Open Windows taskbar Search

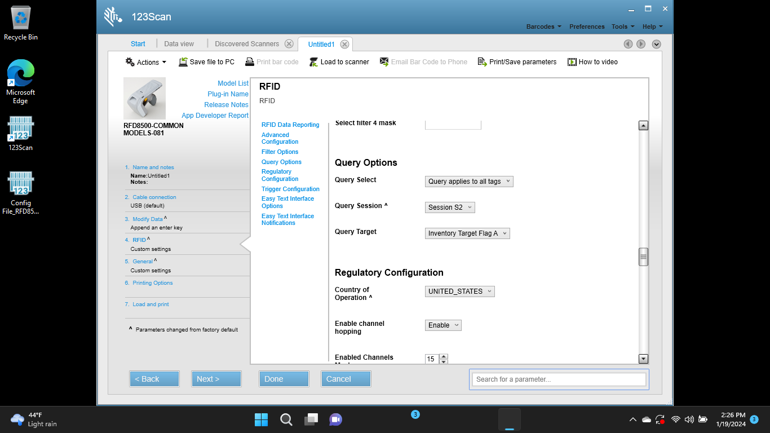pos(286,419)
